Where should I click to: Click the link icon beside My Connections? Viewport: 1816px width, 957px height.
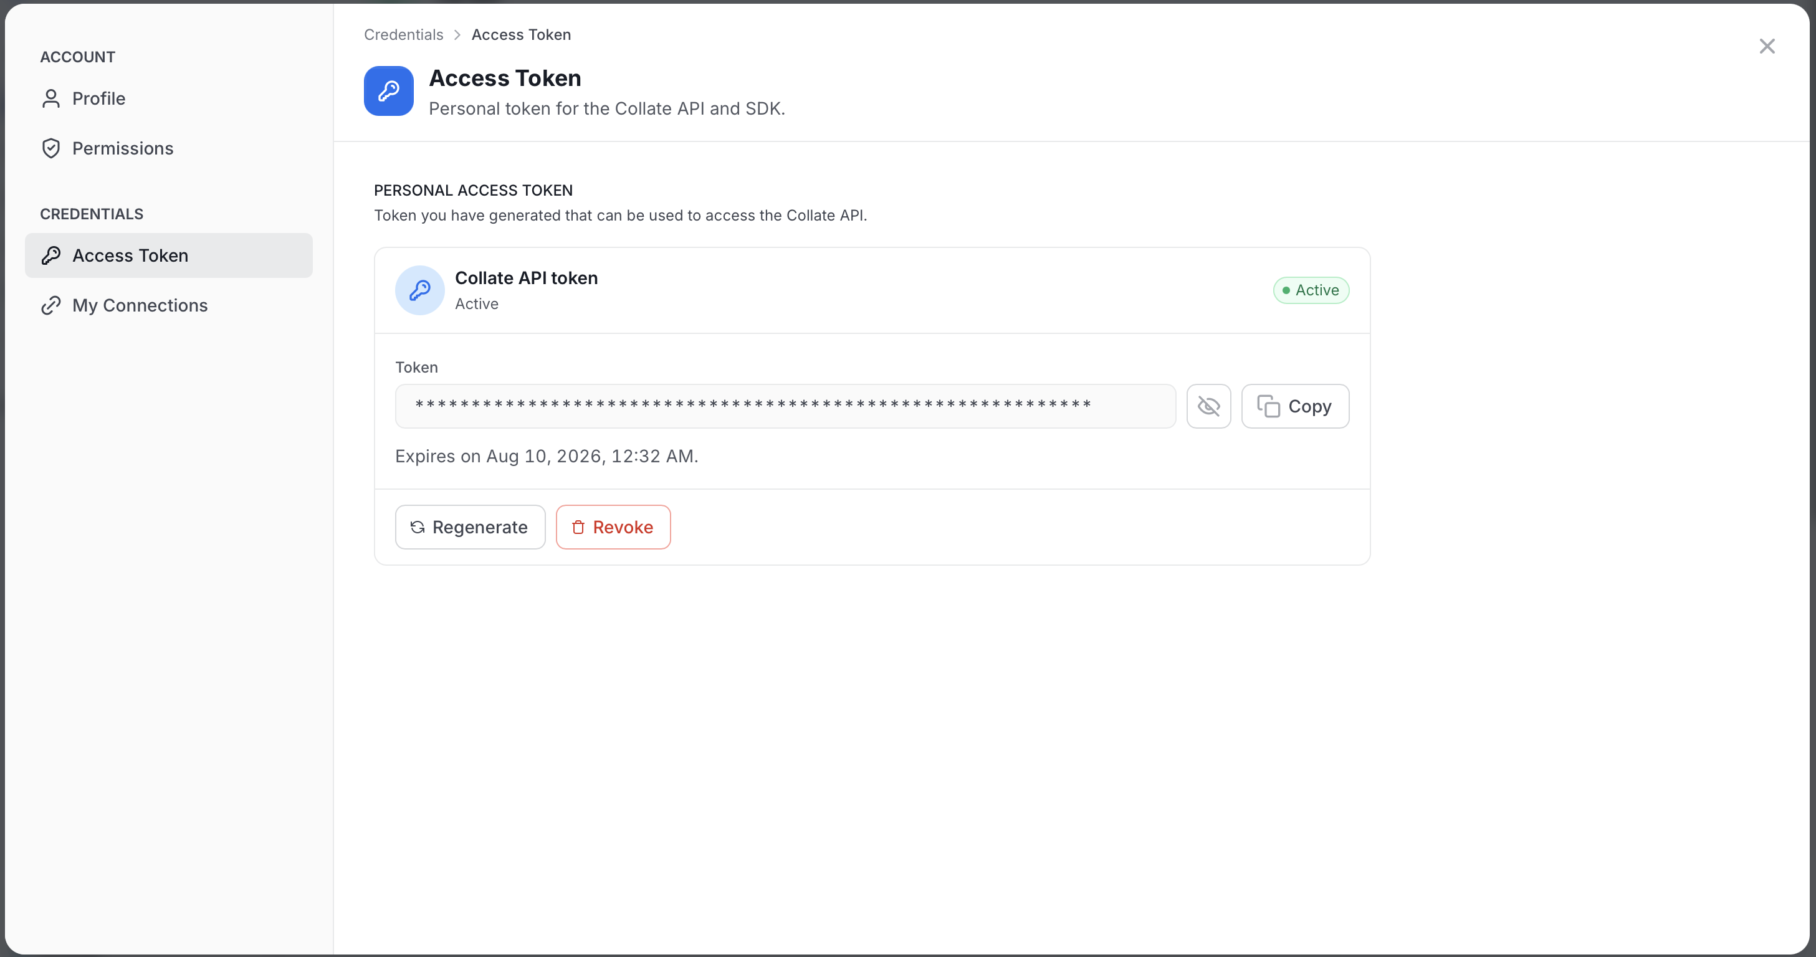[x=50, y=305]
